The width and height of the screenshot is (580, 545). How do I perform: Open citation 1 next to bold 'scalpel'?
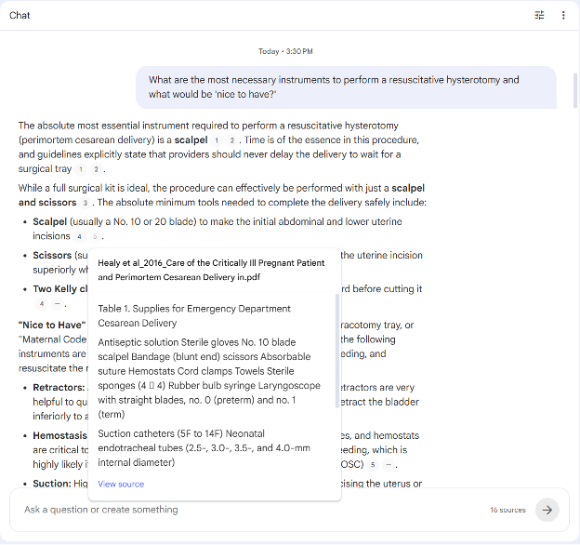tap(217, 140)
